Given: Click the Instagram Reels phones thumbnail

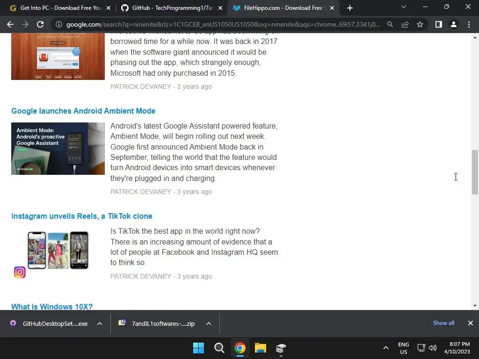Looking at the screenshot, I should [58, 251].
